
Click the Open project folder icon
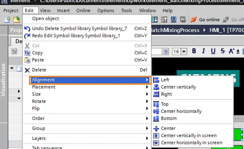[x=17, y=20]
